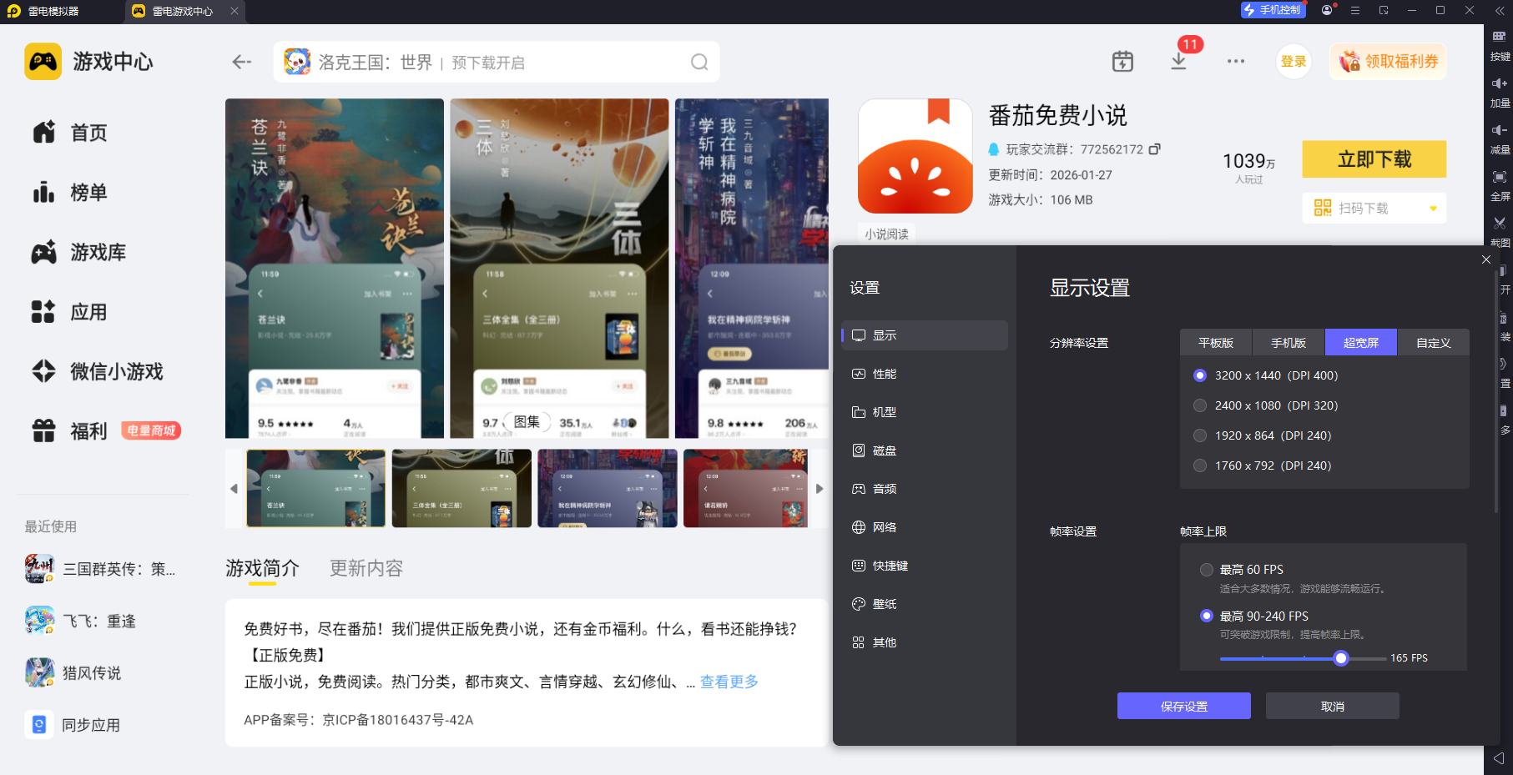Click the download manager icon with badge
Image resolution: width=1513 pixels, height=775 pixels.
coord(1178,62)
